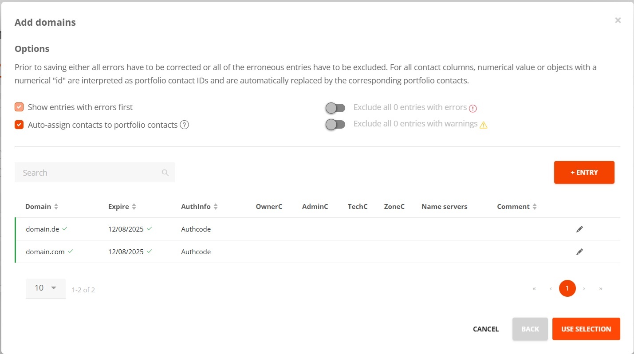Image resolution: width=634 pixels, height=354 pixels.
Task: Click the domain.com cell
Action: tap(45, 252)
